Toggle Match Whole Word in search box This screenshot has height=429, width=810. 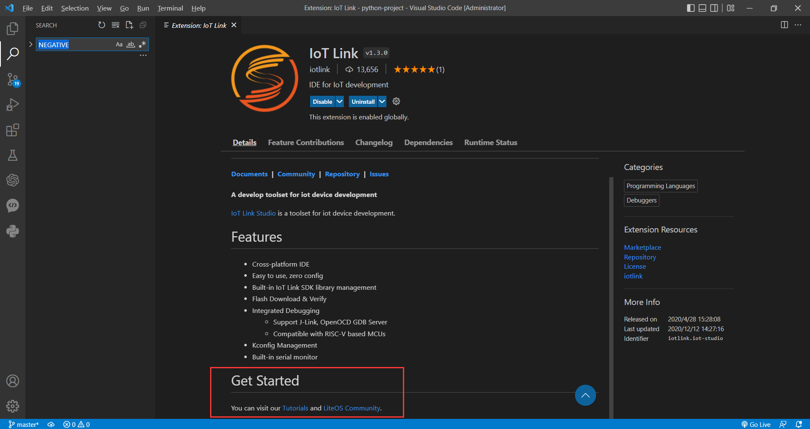pos(131,44)
